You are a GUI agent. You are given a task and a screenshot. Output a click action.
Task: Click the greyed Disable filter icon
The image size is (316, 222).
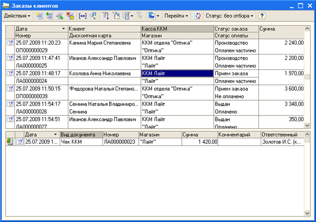coord(140,16)
